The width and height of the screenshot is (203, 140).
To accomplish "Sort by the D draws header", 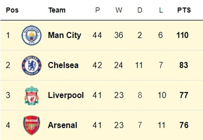I will tap(140, 10).
